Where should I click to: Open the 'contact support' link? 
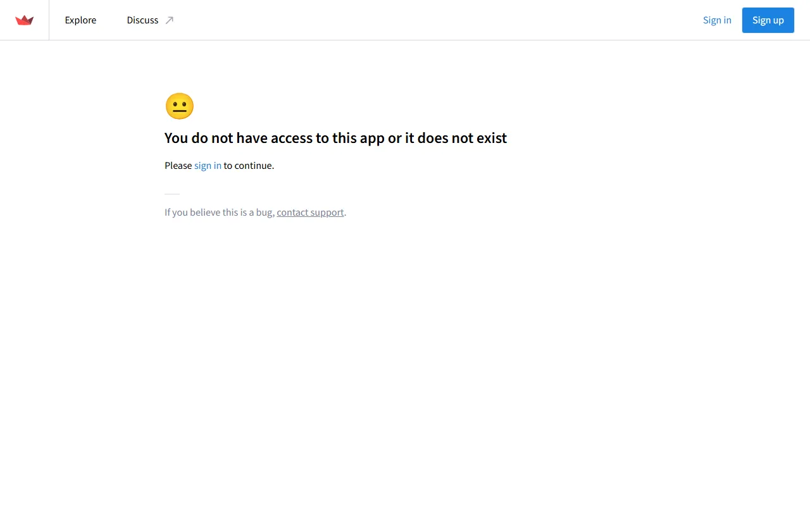310,213
